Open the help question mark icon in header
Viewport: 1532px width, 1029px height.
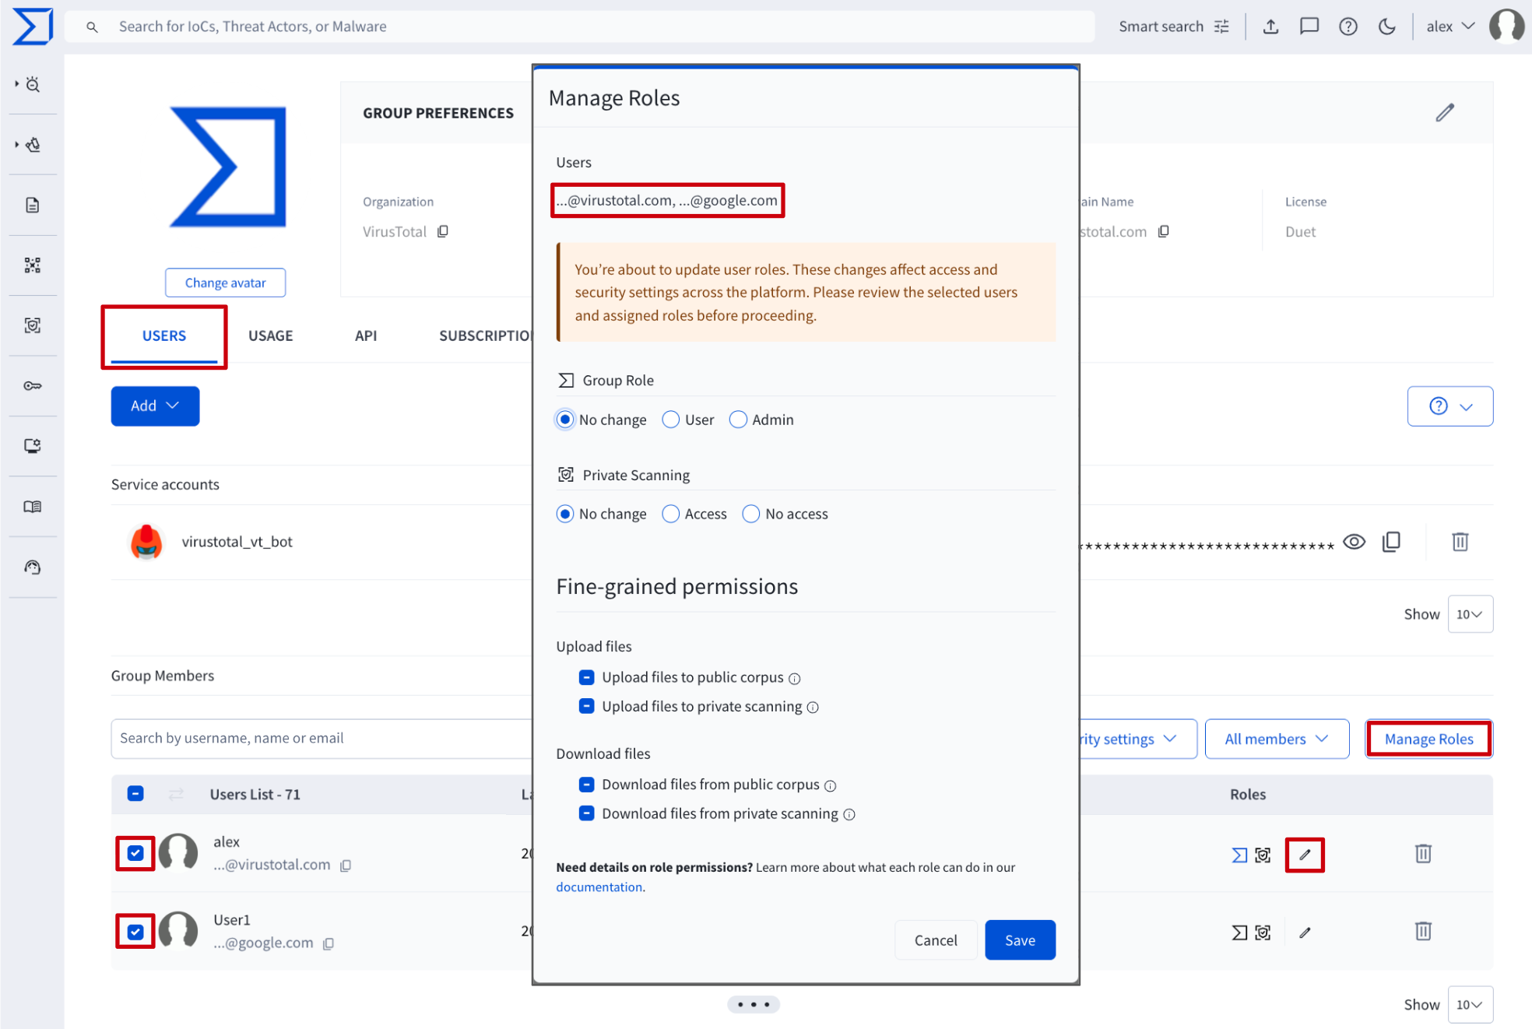(x=1348, y=26)
